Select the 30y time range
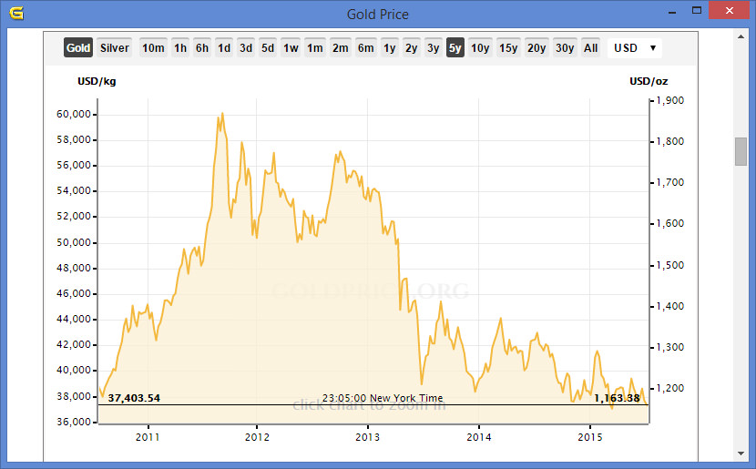The height and width of the screenshot is (469, 756). pyautogui.click(x=565, y=48)
